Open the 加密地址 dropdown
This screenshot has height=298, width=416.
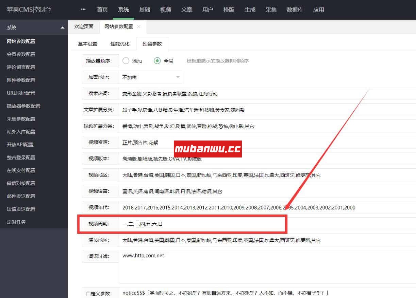(151, 77)
